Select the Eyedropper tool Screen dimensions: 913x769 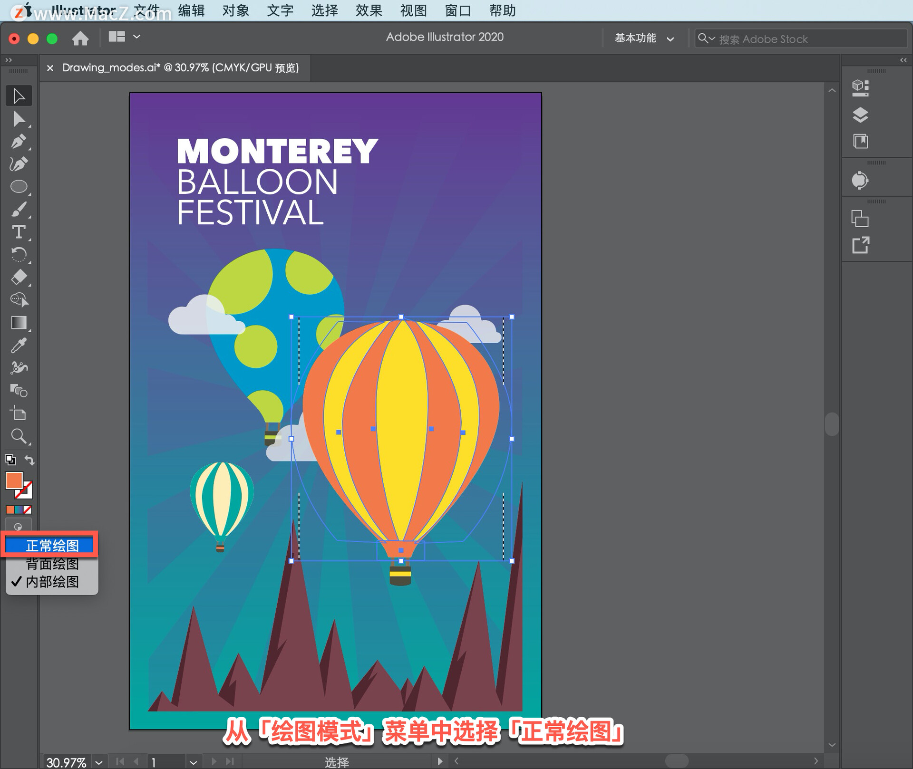point(18,346)
